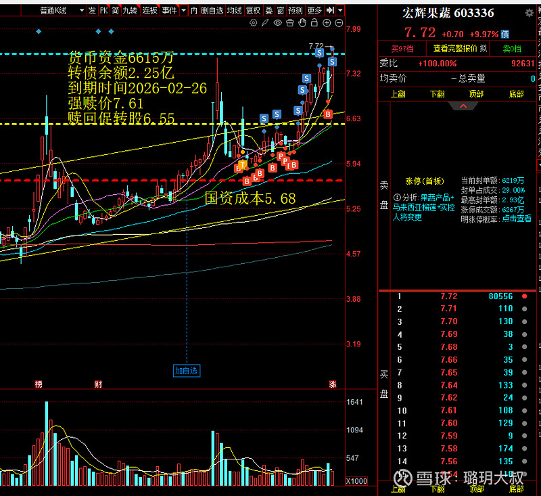Viewport: 541px width, 496px height.
Task: Open quote panel settings gear beside 603336
Action: click(x=529, y=13)
